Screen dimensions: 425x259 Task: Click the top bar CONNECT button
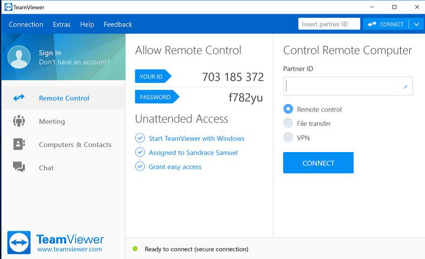coord(386,24)
